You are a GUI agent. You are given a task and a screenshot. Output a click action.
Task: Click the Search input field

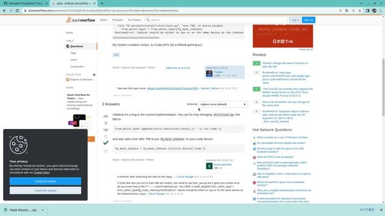[216, 20]
